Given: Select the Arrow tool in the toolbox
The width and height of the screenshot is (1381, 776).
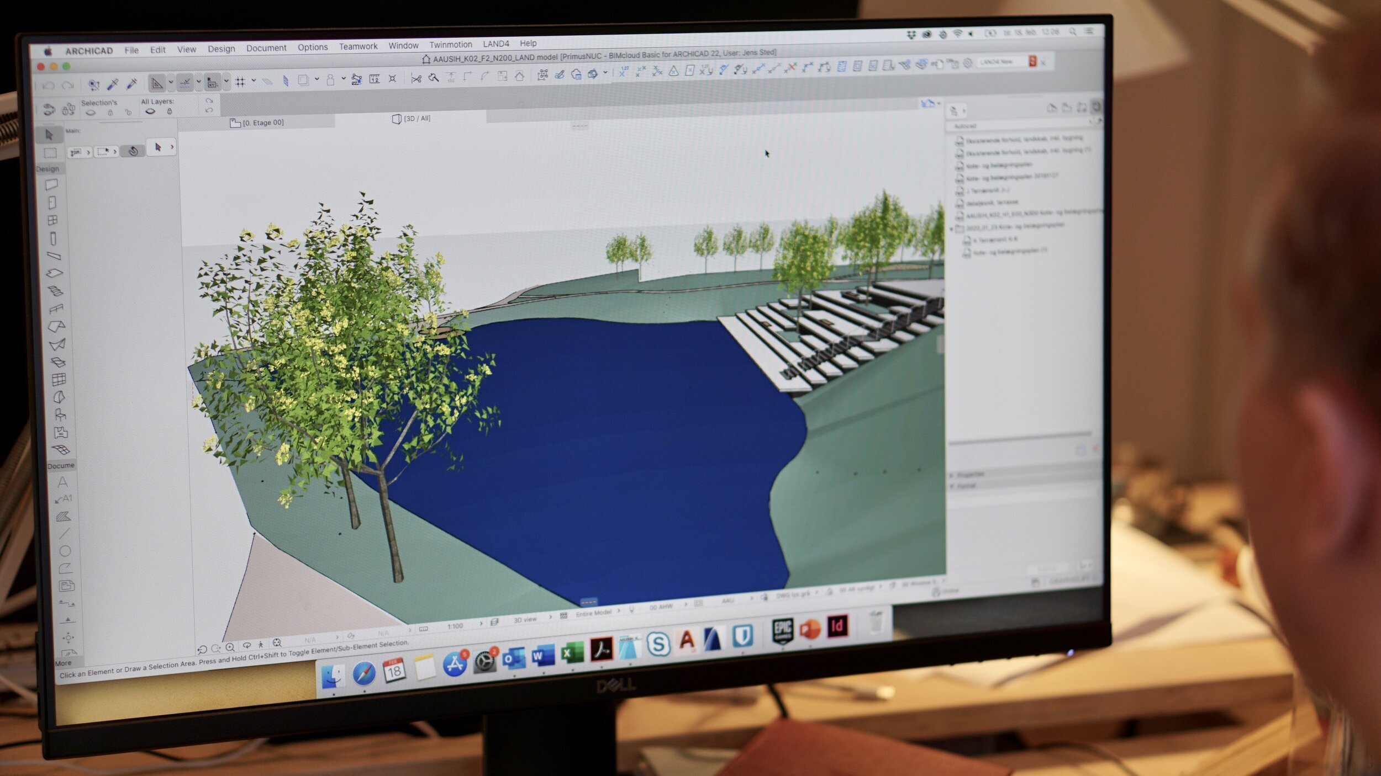Looking at the screenshot, I should pos(49,135).
